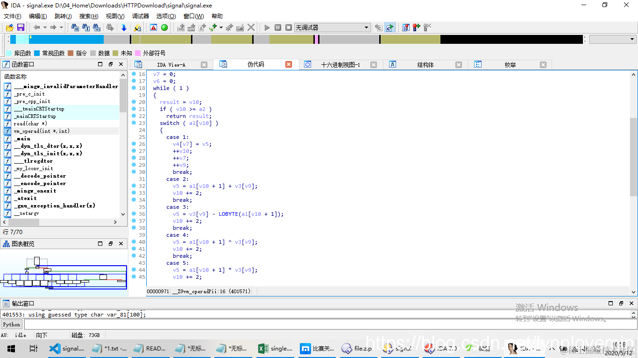Click the breakpoint list icon
The image size is (638, 358).
(x=405, y=28)
